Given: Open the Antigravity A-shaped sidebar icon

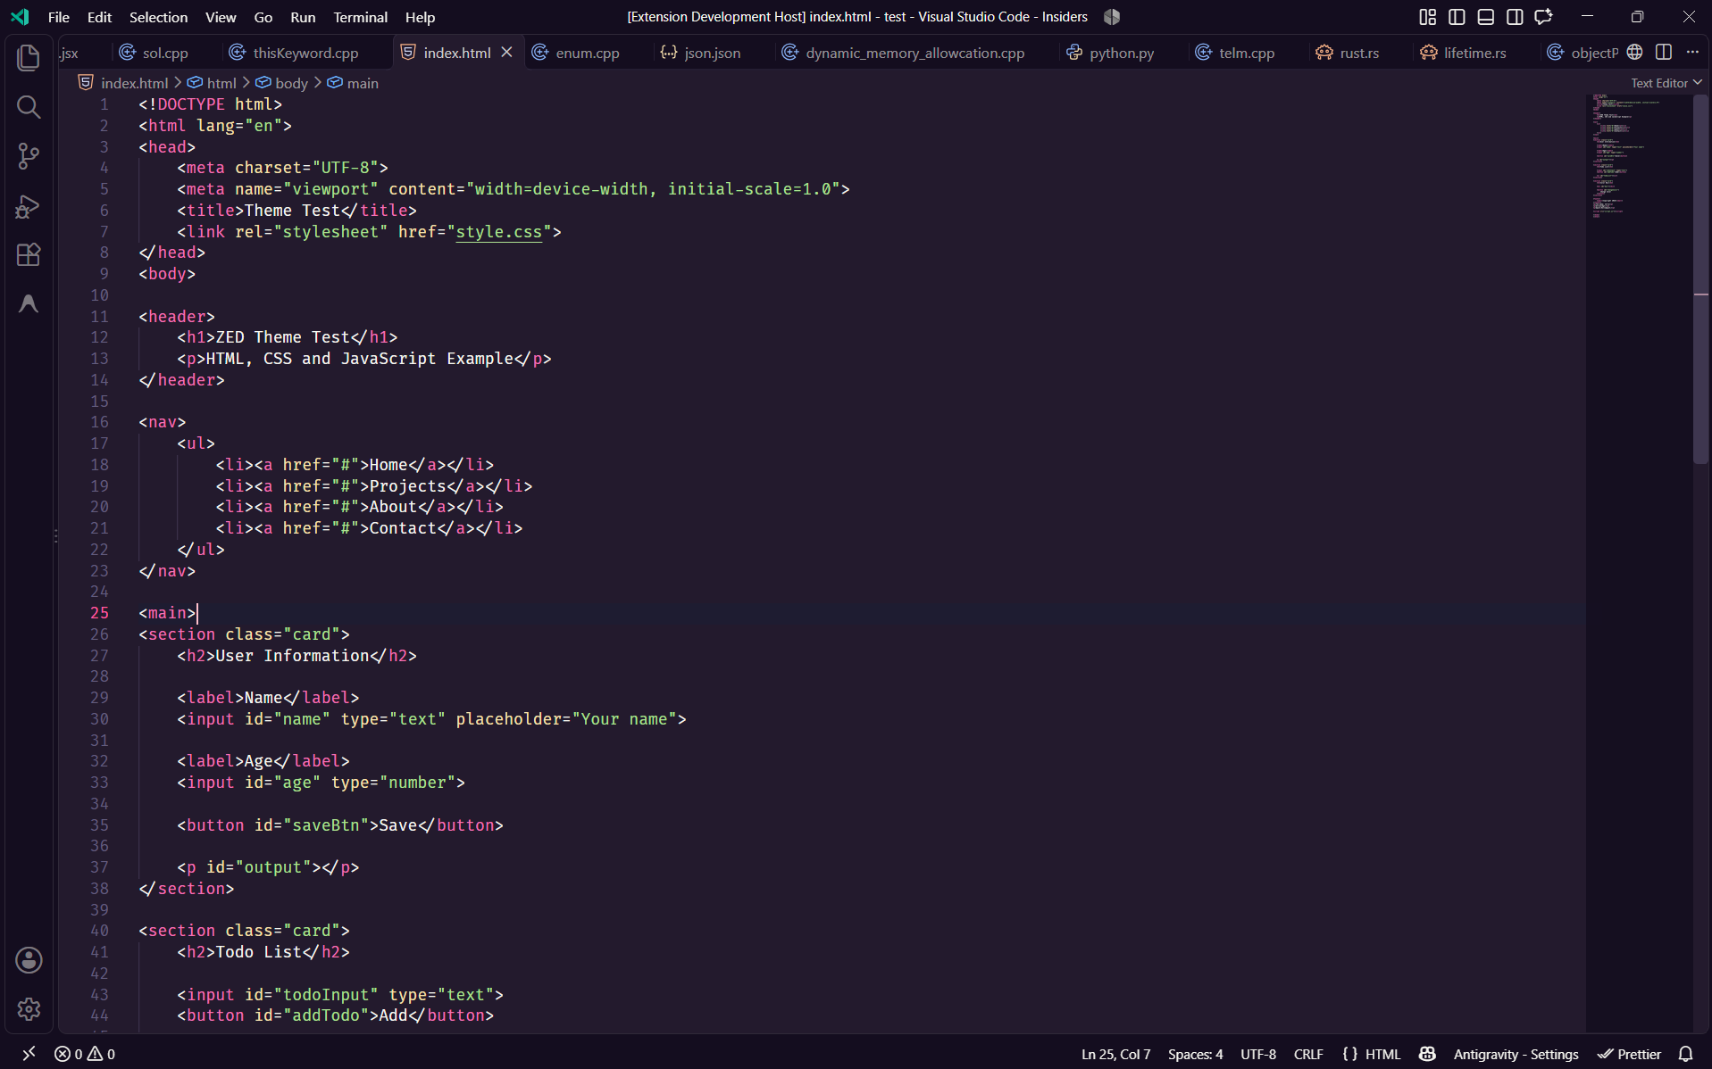Looking at the screenshot, I should pyautogui.click(x=29, y=304).
